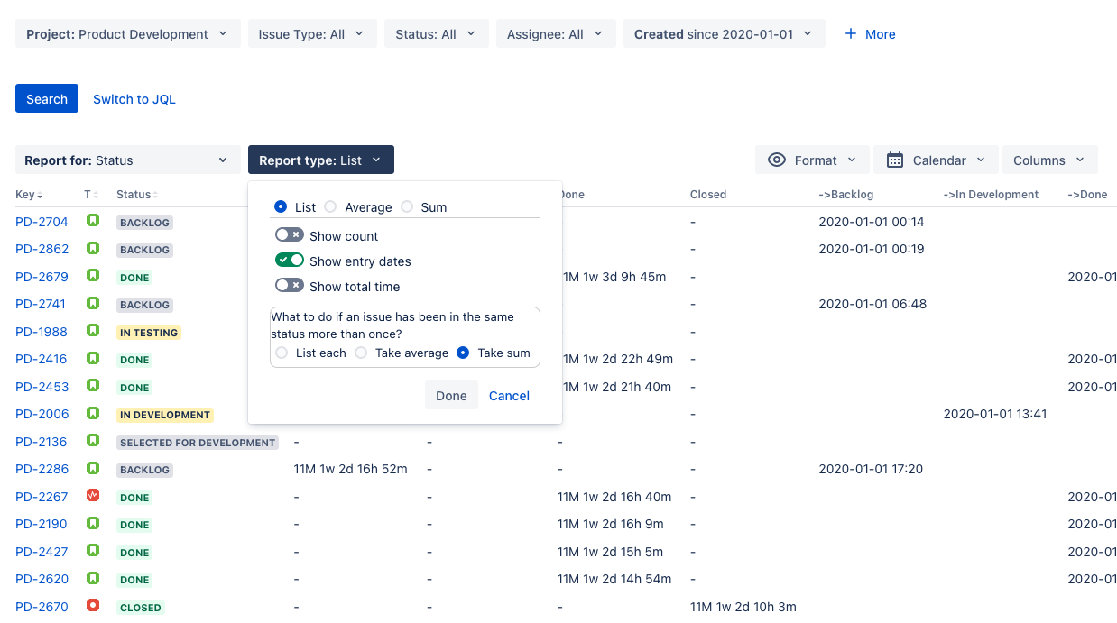Screen dimensions: 1117x623
Task: Open the Assignee filter dropdown
Action: (555, 32)
